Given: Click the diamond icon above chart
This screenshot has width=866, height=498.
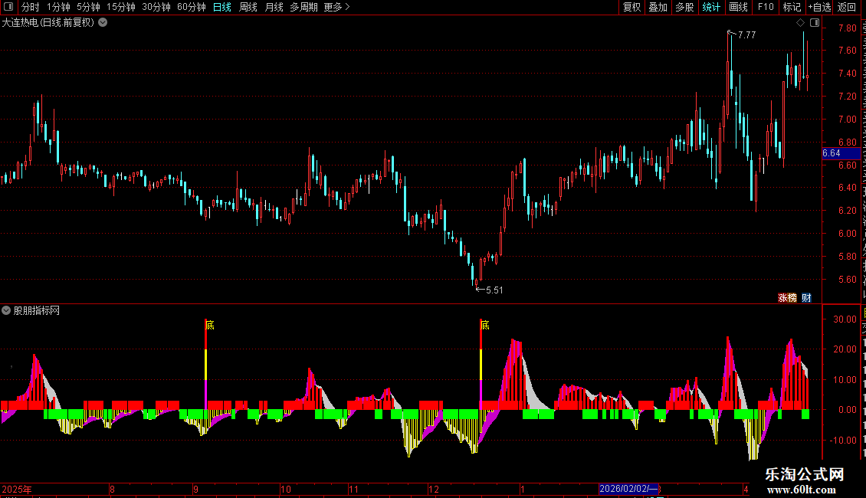Looking at the screenshot, I should coord(800,23).
